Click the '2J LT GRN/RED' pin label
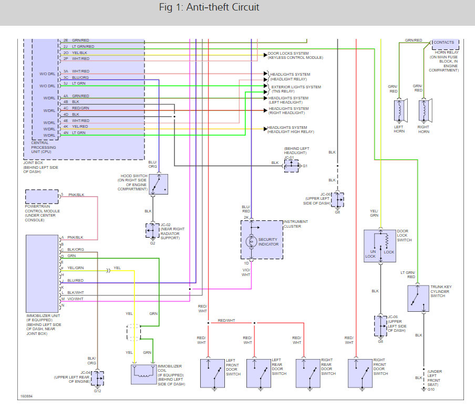This screenshot has width=475, height=408. tap(79, 47)
